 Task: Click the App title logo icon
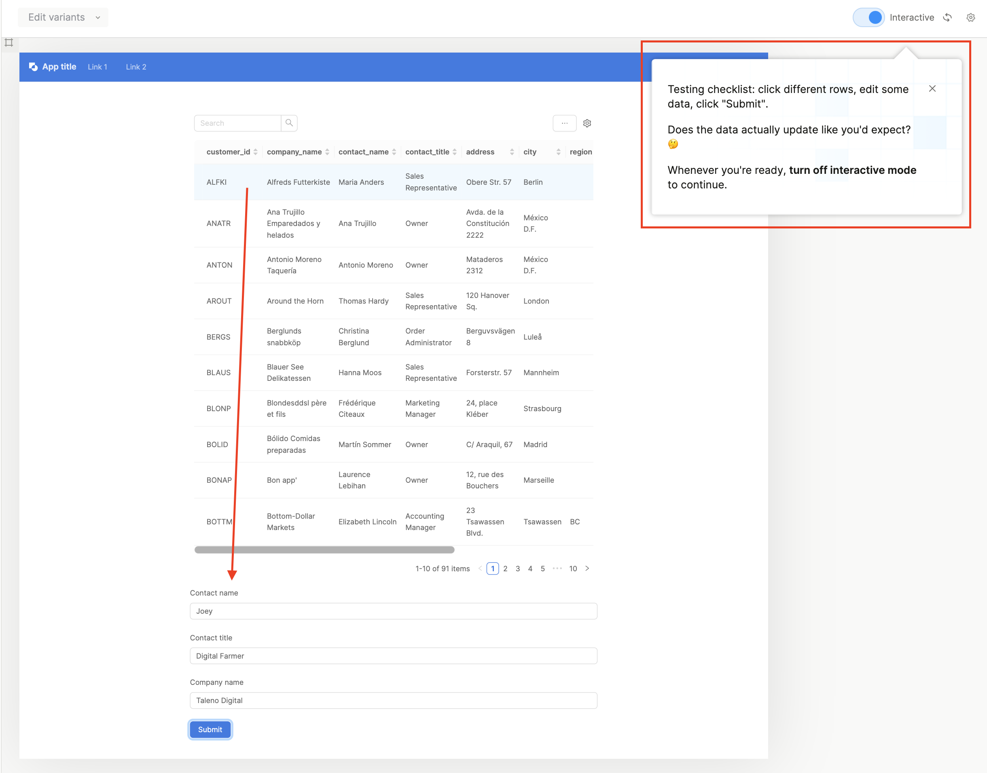(33, 67)
